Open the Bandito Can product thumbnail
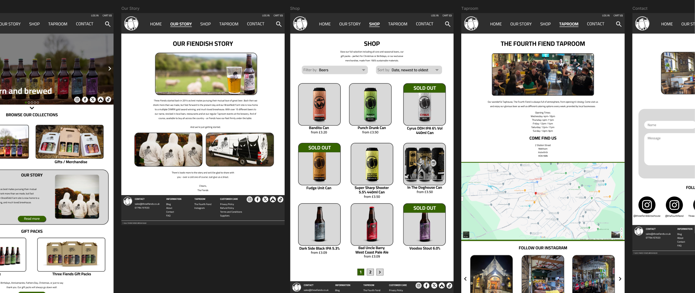 coord(319,104)
